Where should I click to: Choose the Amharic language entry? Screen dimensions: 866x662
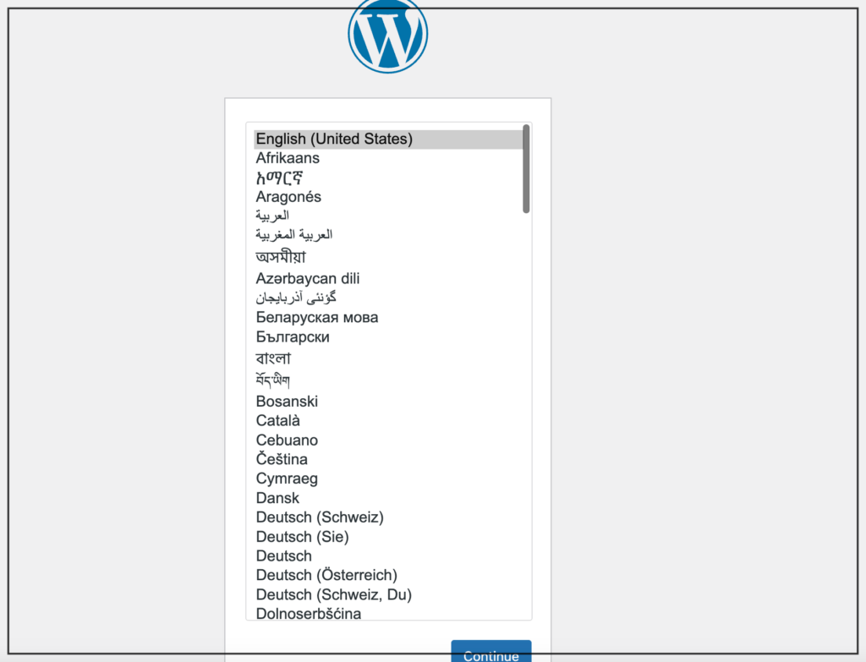pyautogui.click(x=388, y=178)
